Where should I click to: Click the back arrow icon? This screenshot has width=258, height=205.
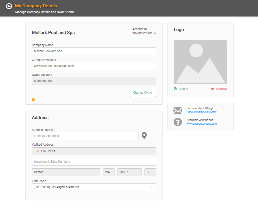tap(9, 6)
